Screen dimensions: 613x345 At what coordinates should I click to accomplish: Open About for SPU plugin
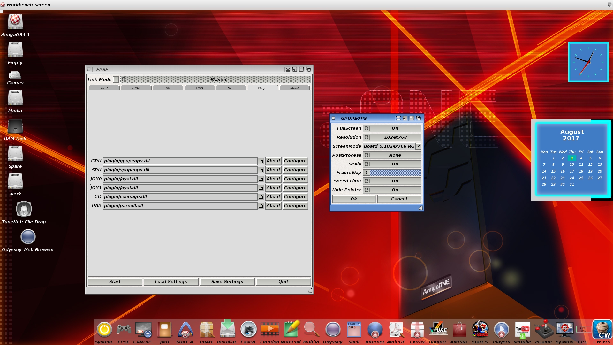click(273, 170)
